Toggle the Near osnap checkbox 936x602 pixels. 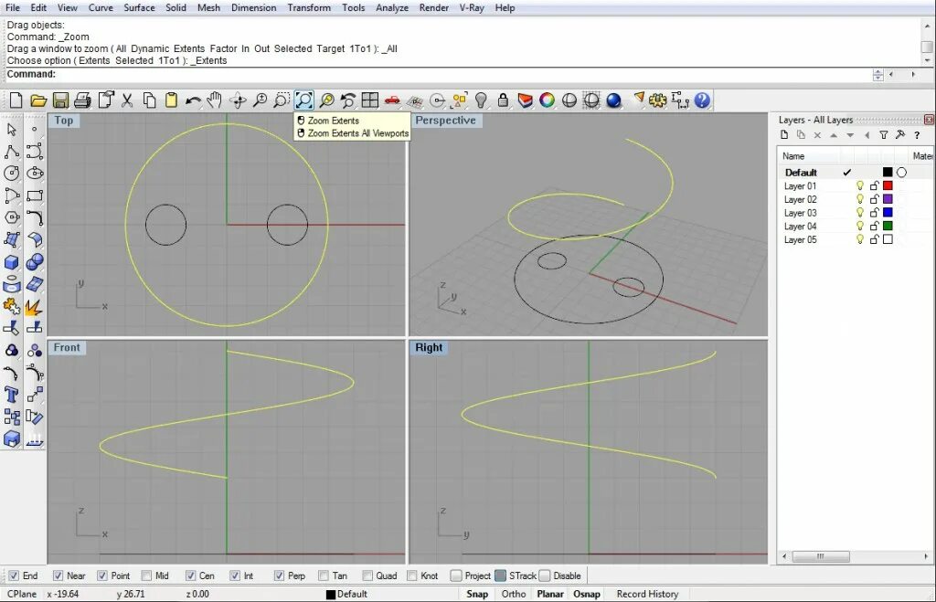click(58, 576)
